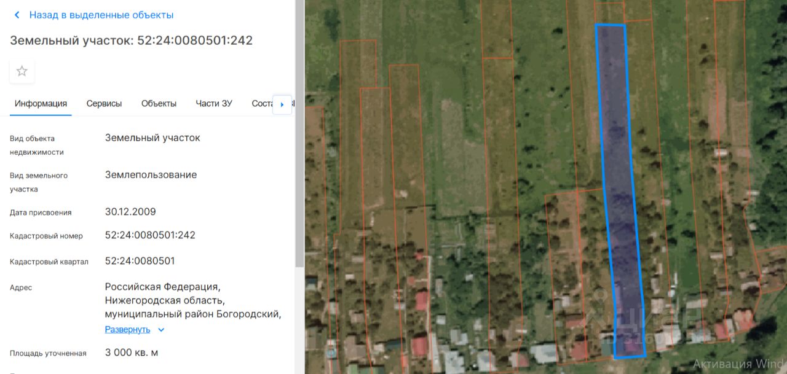Image resolution: width=787 pixels, height=374 pixels.
Task: Open the partially visible Соста… tab
Action: pyautogui.click(x=262, y=103)
